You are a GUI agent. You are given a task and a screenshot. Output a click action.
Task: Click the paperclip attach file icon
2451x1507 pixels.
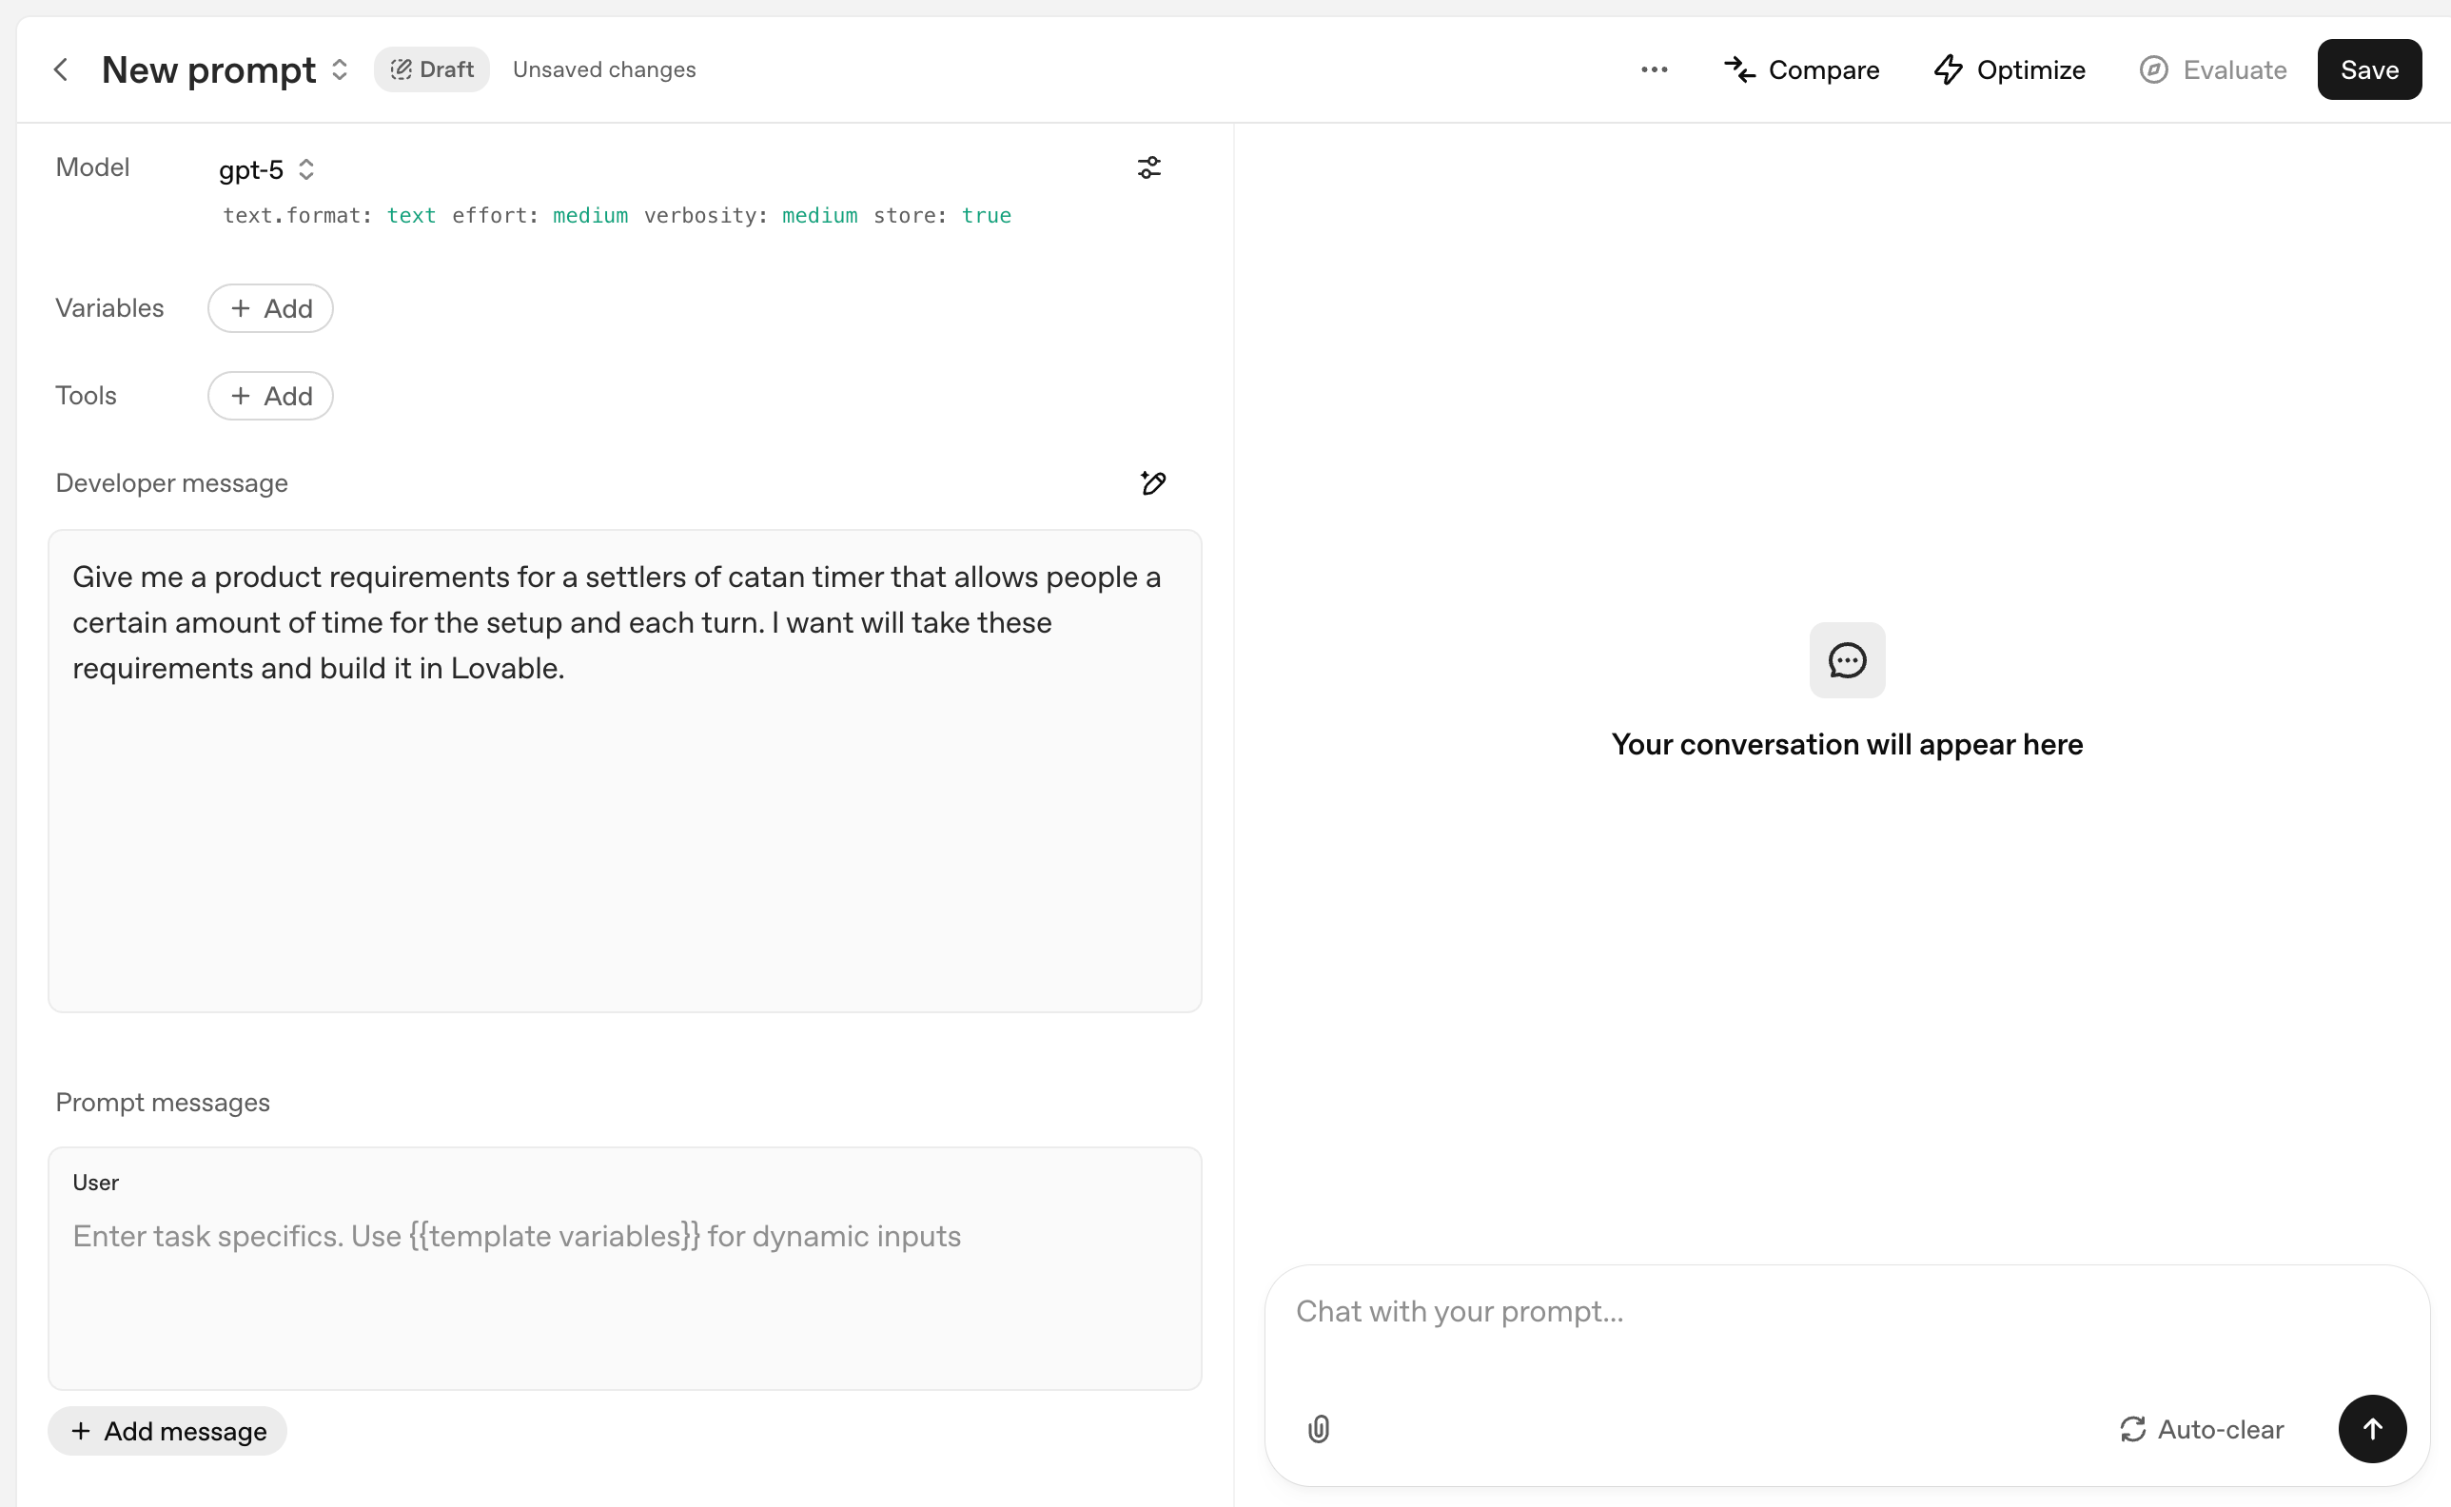pyautogui.click(x=1319, y=1429)
